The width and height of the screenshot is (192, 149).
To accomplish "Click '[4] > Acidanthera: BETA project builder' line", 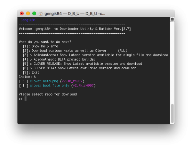I will [59, 59].
